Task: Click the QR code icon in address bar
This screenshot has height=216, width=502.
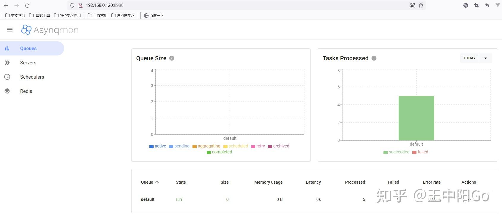Action: click(413, 5)
